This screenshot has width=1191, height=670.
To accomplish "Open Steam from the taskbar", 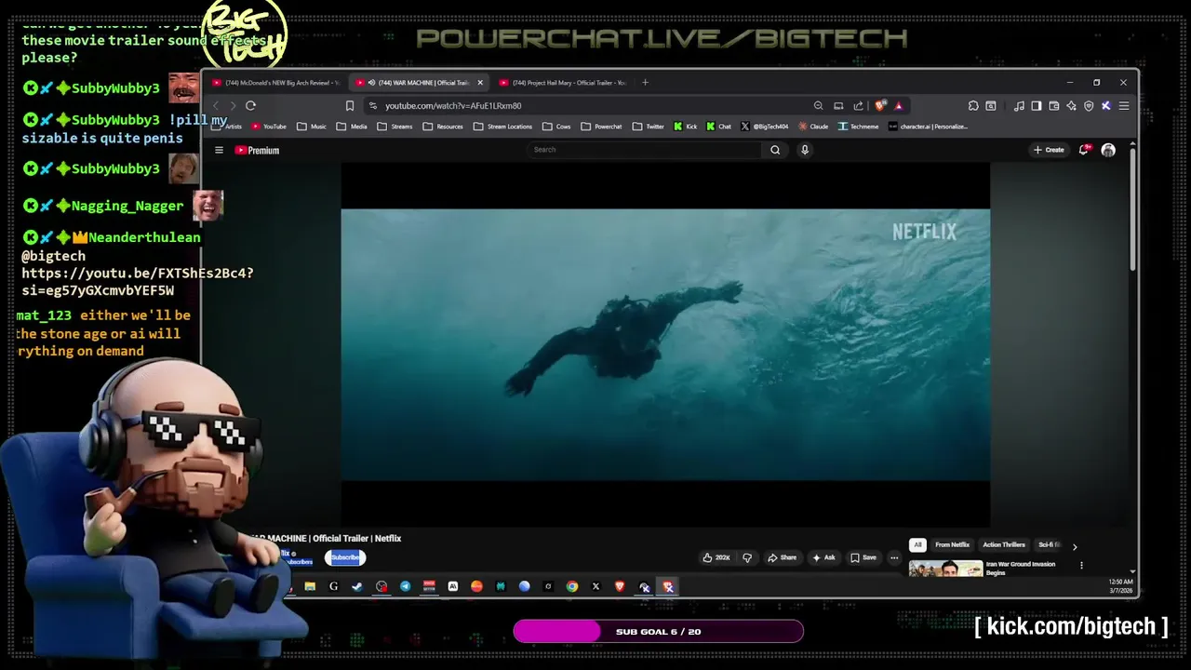I will pos(357,586).
